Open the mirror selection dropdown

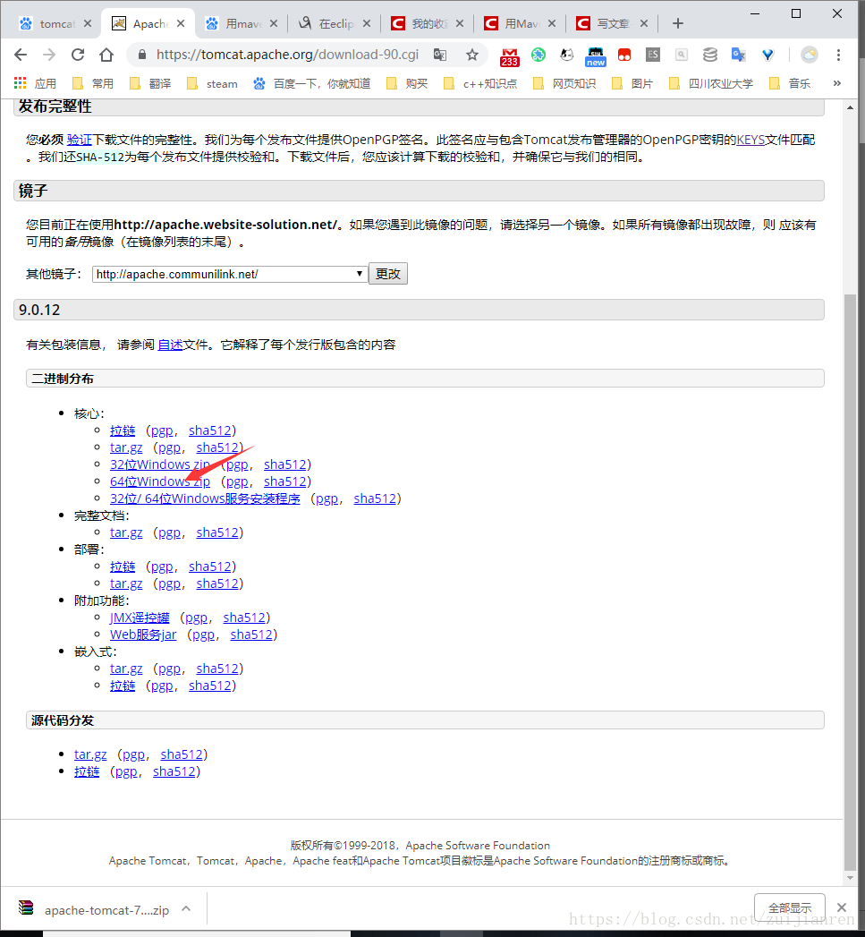229,274
